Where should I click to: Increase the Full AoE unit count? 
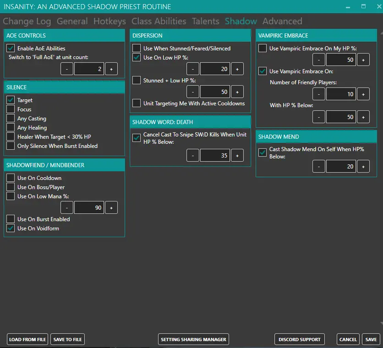point(111,69)
